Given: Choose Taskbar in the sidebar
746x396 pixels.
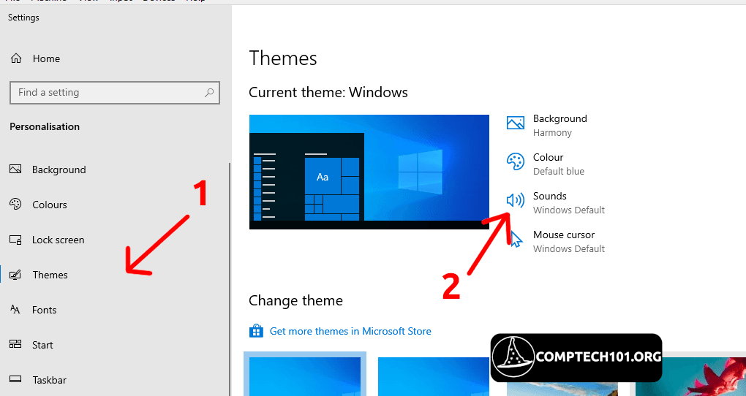Looking at the screenshot, I should (38, 380).
